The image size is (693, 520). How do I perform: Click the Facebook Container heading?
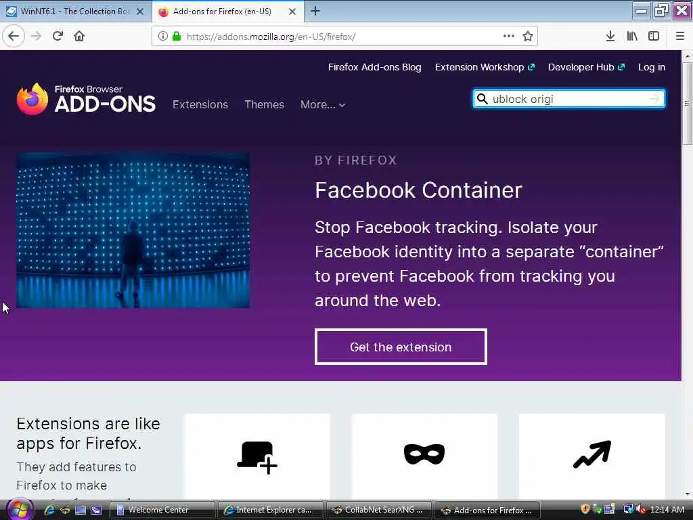click(418, 190)
